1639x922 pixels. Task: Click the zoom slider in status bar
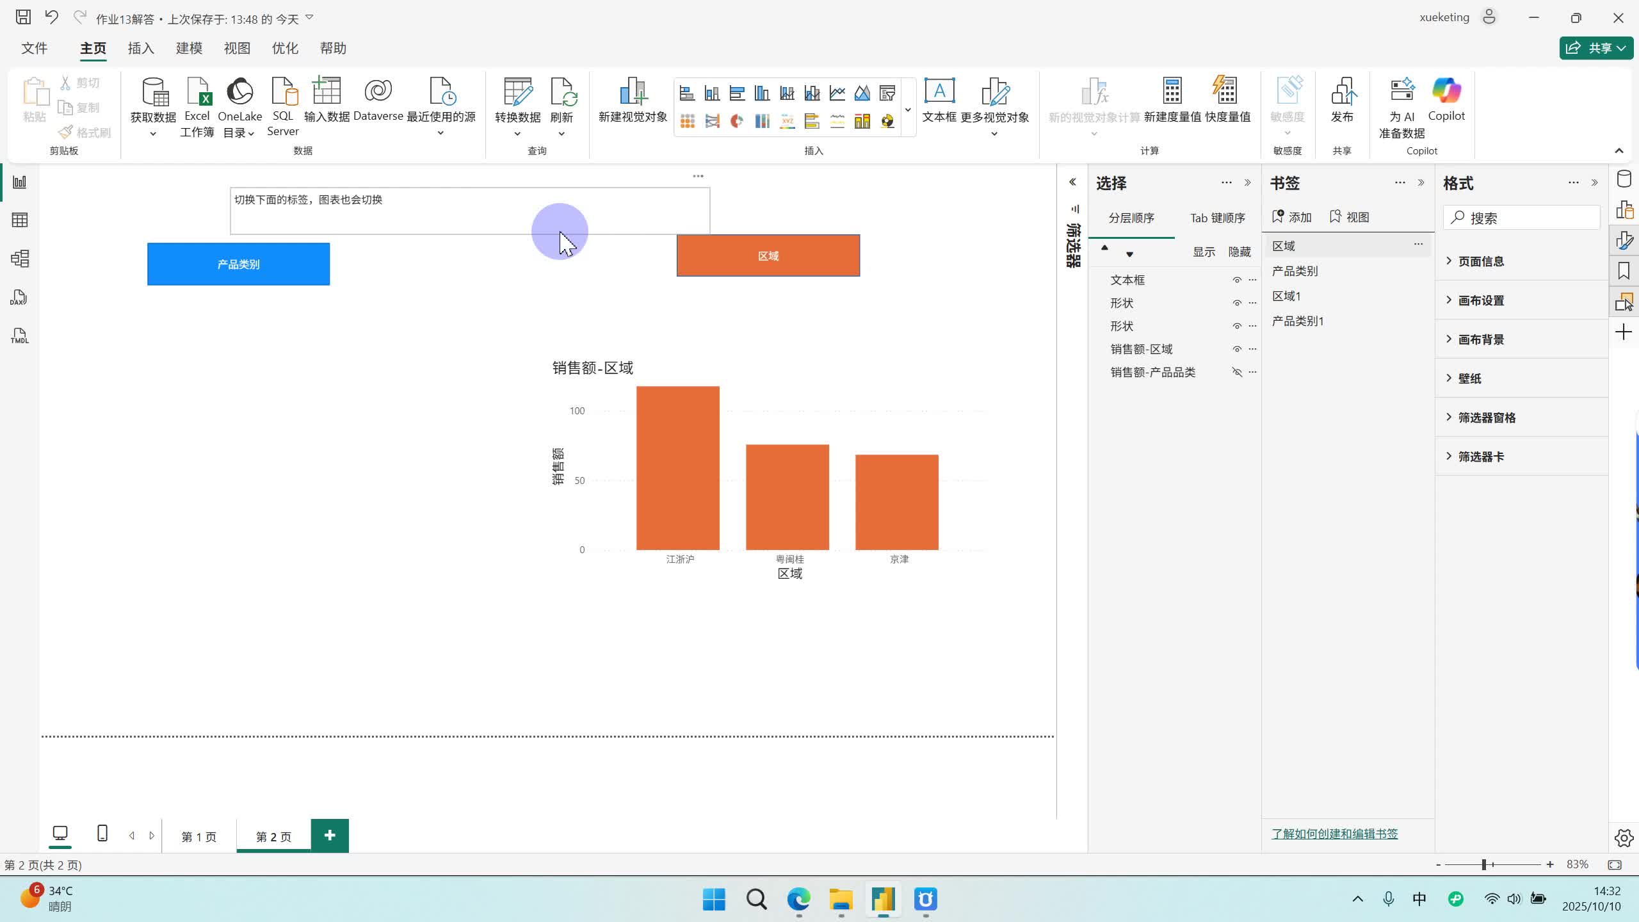click(x=1483, y=865)
